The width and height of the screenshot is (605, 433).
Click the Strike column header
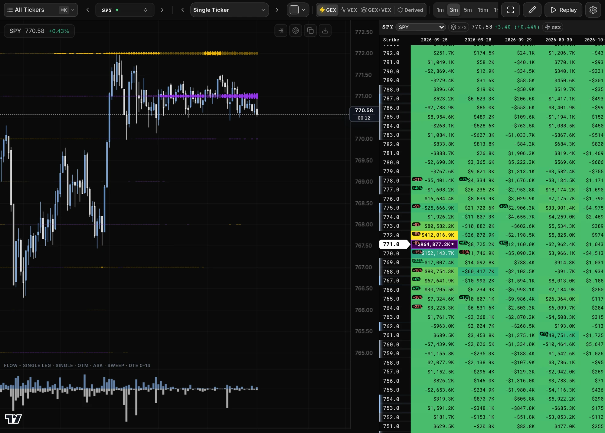pyautogui.click(x=391, y=40)
